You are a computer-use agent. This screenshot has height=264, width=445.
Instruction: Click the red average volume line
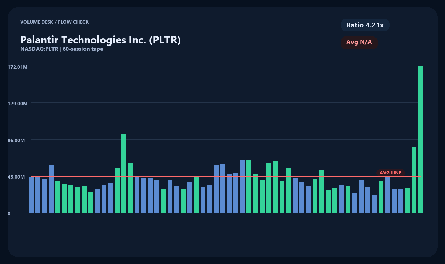pos(226,176)
